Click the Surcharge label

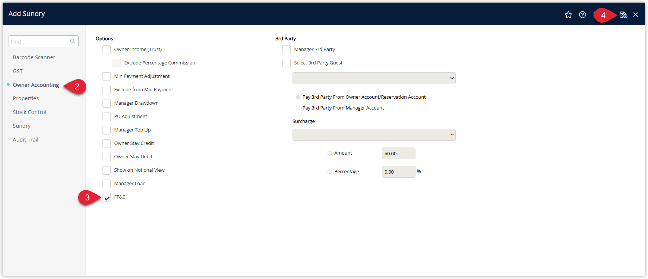pos(304,121)
